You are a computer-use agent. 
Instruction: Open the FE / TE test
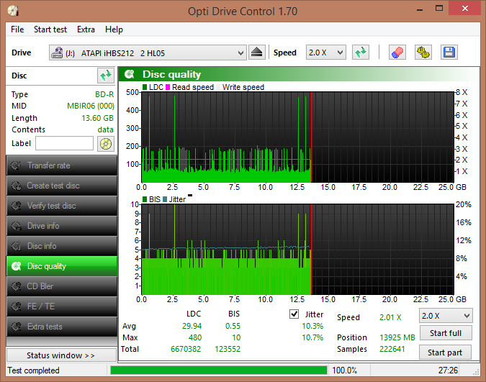(62, 306)
